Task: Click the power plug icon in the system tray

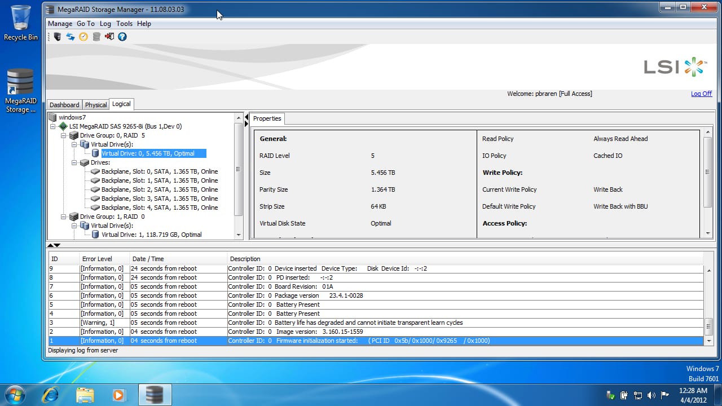Action: pyautogui.click(x=624, y=395)
